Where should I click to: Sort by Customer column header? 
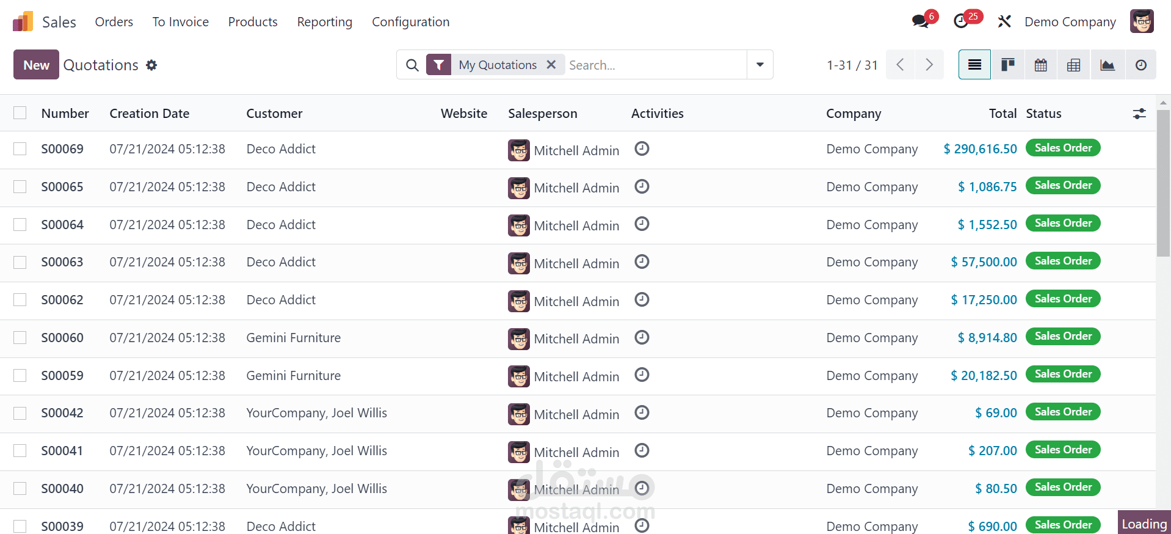275,114
